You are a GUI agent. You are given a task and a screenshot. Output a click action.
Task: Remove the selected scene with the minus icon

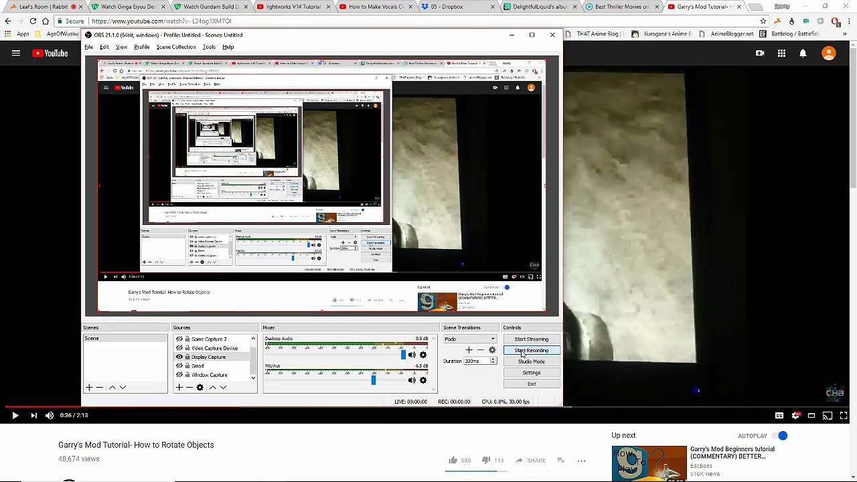pyautogui.click(x=100, y=388)
